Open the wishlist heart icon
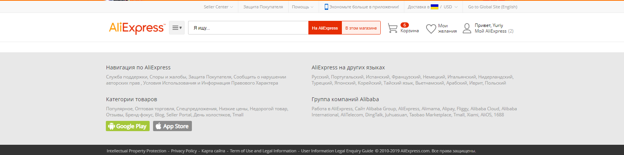624x155 pixels. [x=431, y=29]
